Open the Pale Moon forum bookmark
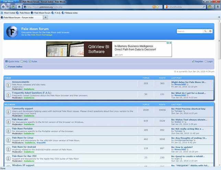Screen dimensions: 221x170 point(41,13)
